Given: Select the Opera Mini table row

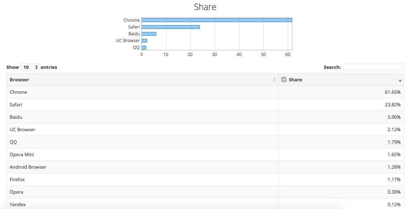Looking at the screenshot, I should (205, 155).
